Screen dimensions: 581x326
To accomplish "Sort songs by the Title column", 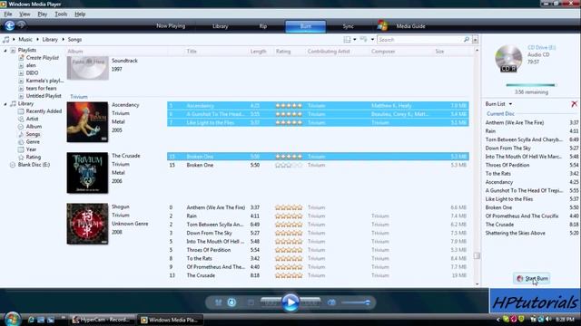I will point(192,52).
